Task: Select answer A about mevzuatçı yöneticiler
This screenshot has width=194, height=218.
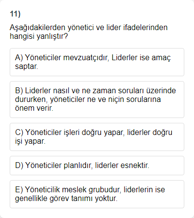Action: click(97, 62)
